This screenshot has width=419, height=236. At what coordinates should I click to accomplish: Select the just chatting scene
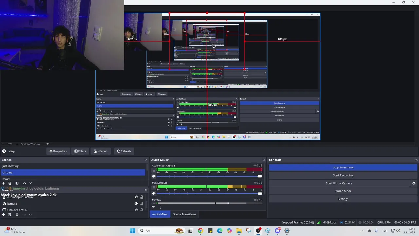tap(73, 166)
